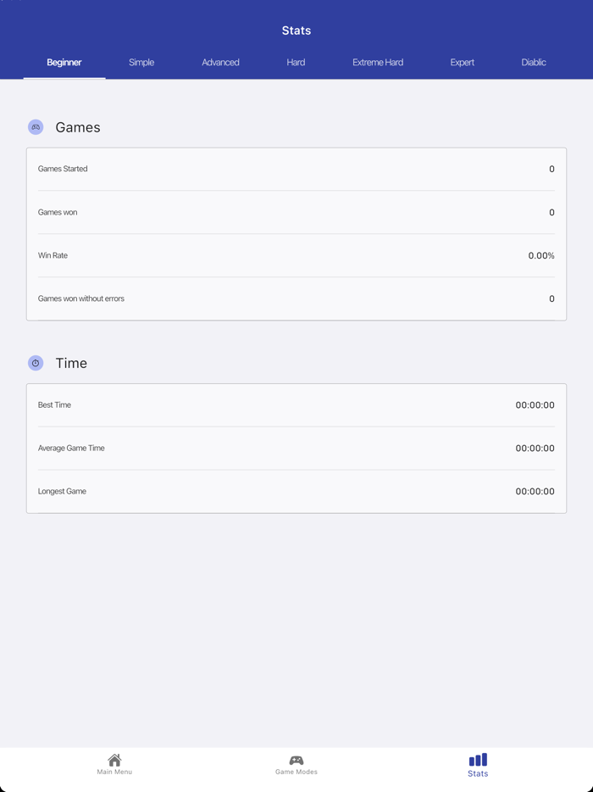Click the Best Time row
This screenshot has height=792, width=593.
[x=296, y=404]
